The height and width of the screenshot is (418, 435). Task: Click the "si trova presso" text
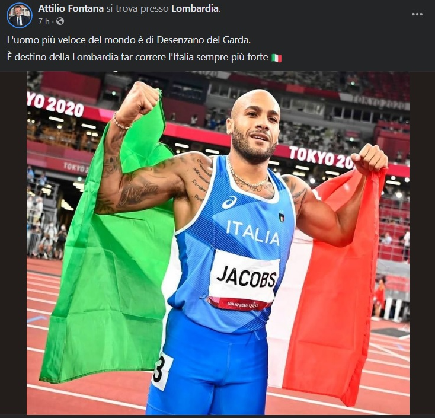[137, 9]
